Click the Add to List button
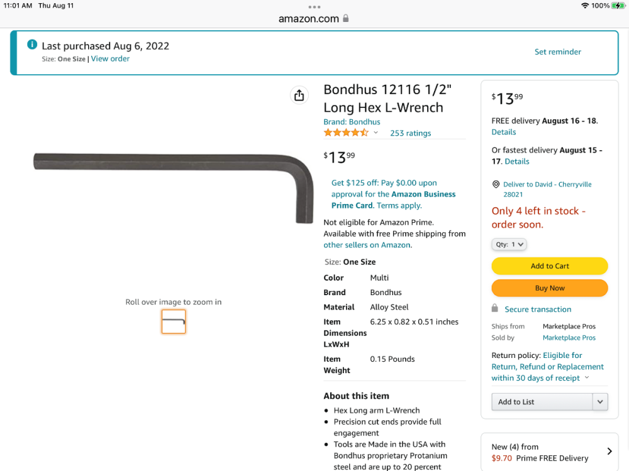This screenshot has height=471, width=629. [x=542, y=402]
